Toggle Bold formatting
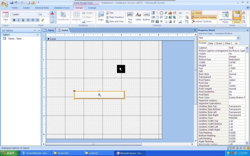 [14, 20]
